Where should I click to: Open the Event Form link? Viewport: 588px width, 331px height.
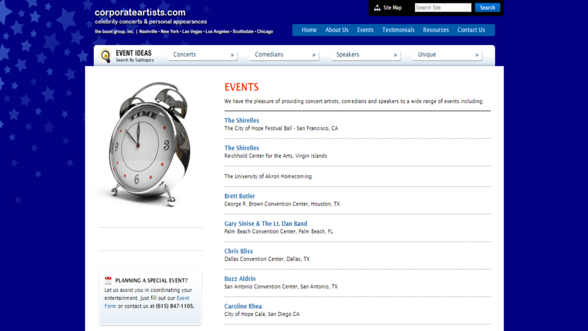tap(182, 298)
